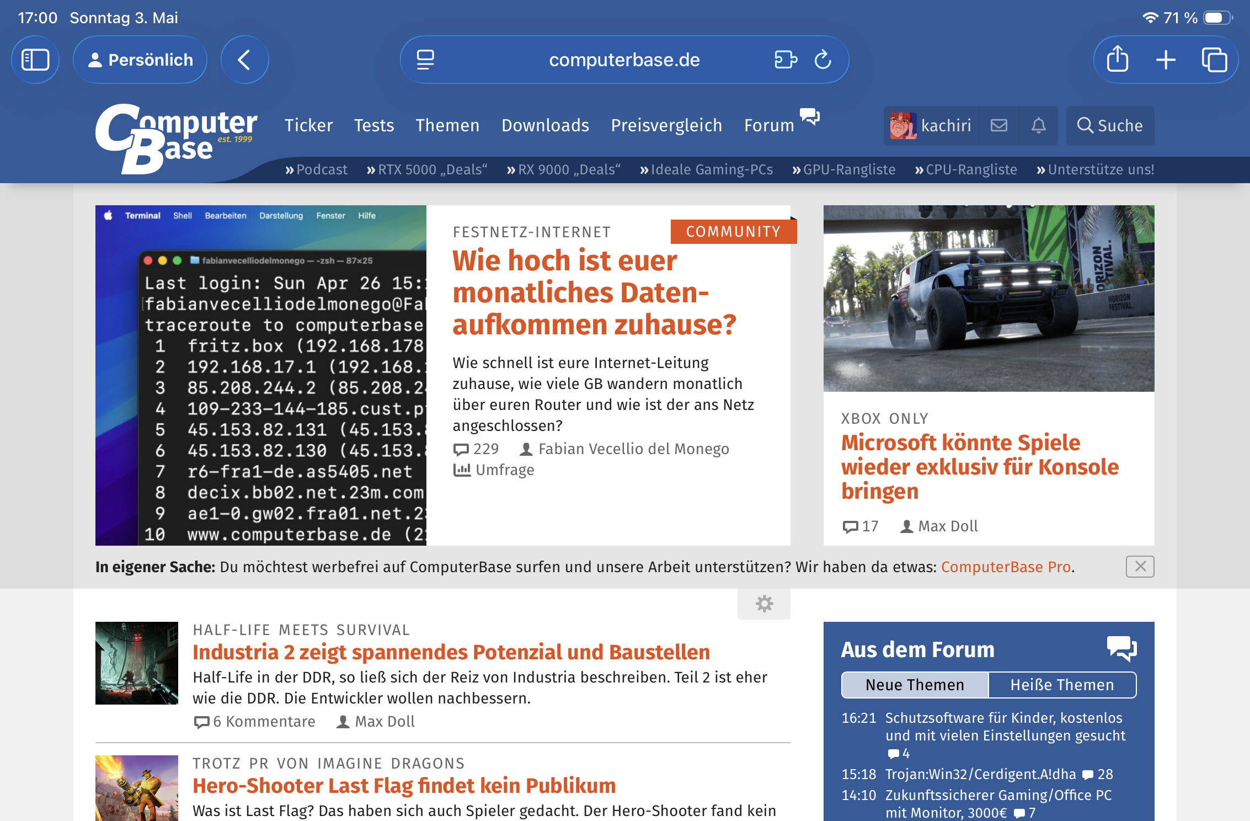Open the CPU-Rangliste link
1250x821 pixels.
click(x=966, y=169)
